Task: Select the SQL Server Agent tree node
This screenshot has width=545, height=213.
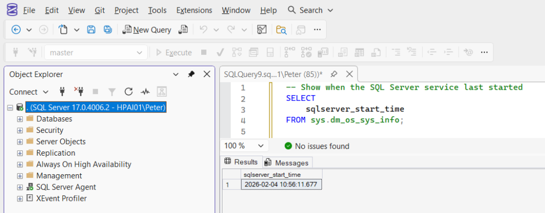Action: 66,188
